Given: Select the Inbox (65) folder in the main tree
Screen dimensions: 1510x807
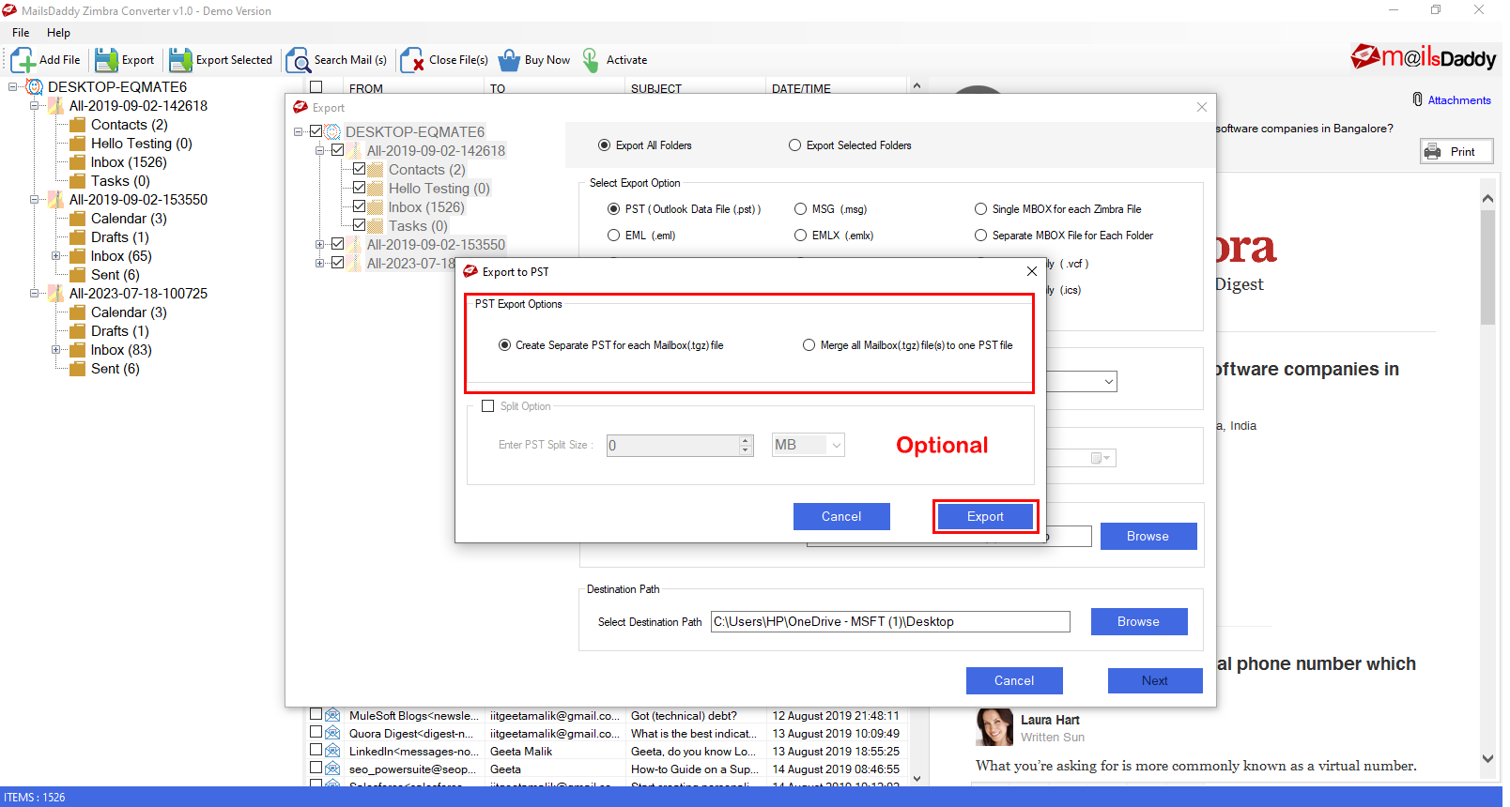Looking at the screenshot, I should click(x=121, y=256).
